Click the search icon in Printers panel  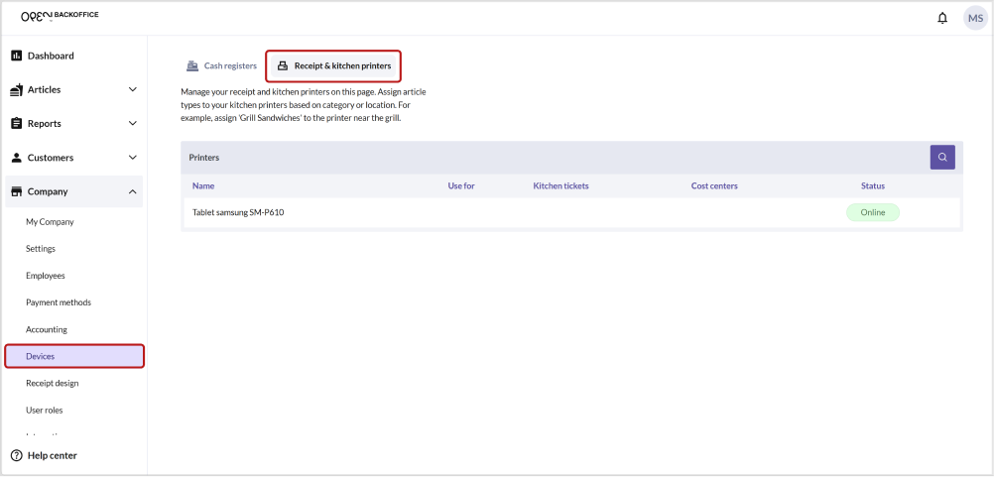[x=941, y=157]
